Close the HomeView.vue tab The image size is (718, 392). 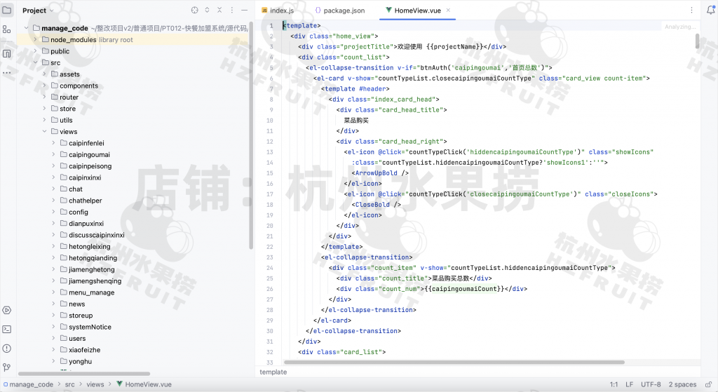pos(448,11)
